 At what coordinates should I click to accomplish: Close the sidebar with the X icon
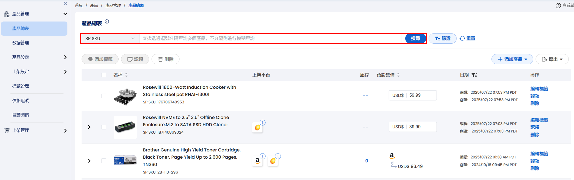pos(66,4)
